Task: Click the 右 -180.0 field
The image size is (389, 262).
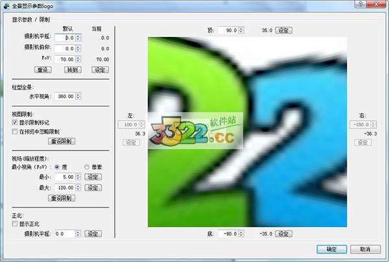Action: click(x=360, y=125)
